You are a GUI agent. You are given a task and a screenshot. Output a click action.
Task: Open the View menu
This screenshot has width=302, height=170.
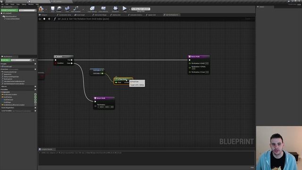click(x=18, y=4)
